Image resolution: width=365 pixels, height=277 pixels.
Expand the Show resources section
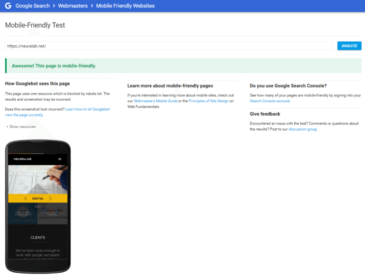click(21, 127)
